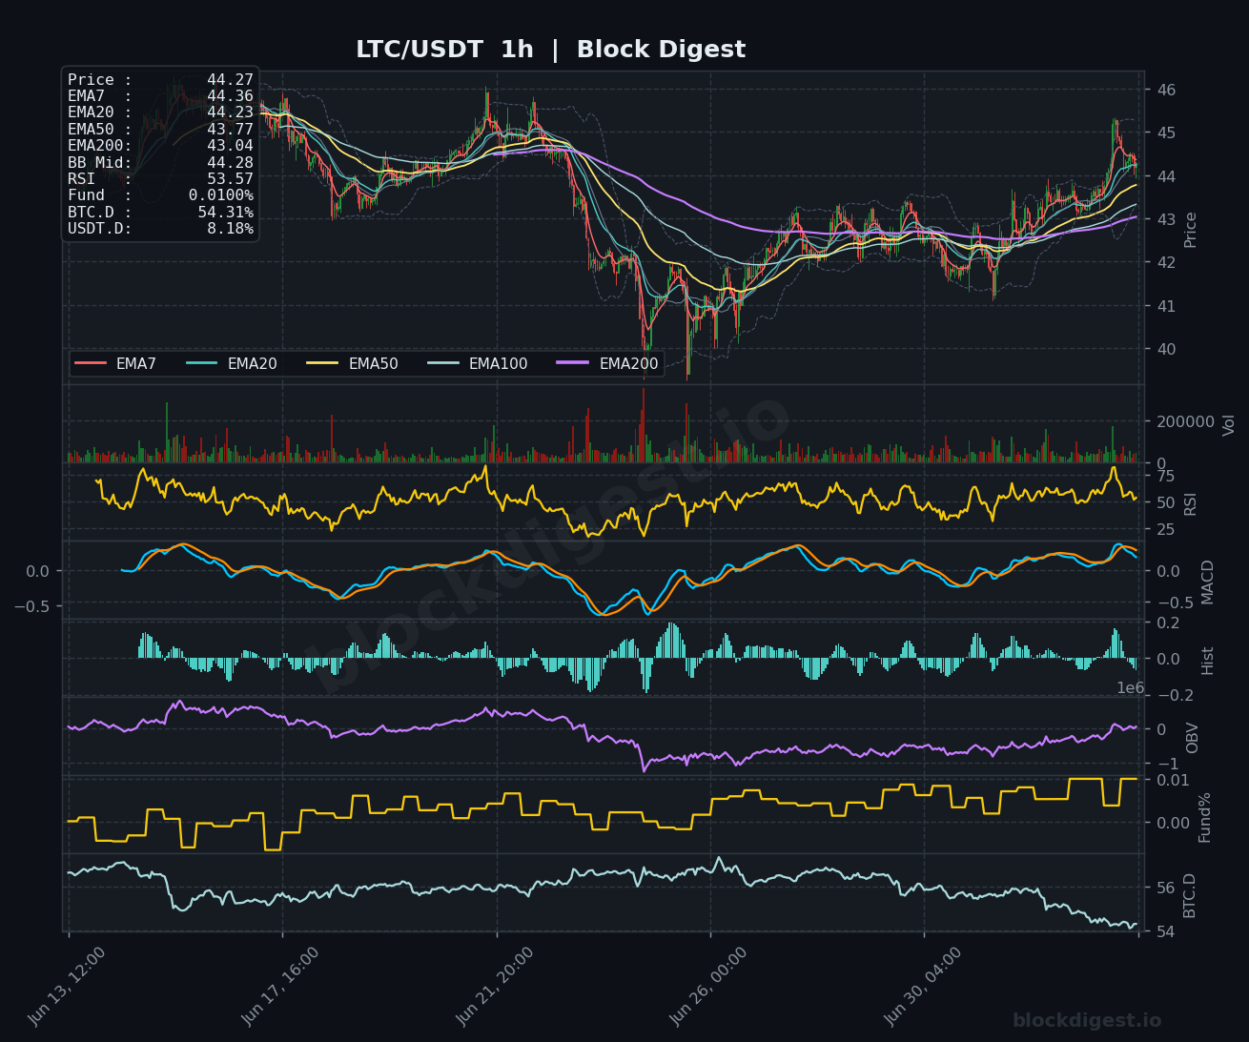The width and height of the screenshot is (1249, 1042).
Task: Click the RSI axis label on the right
Action: 1190,503
